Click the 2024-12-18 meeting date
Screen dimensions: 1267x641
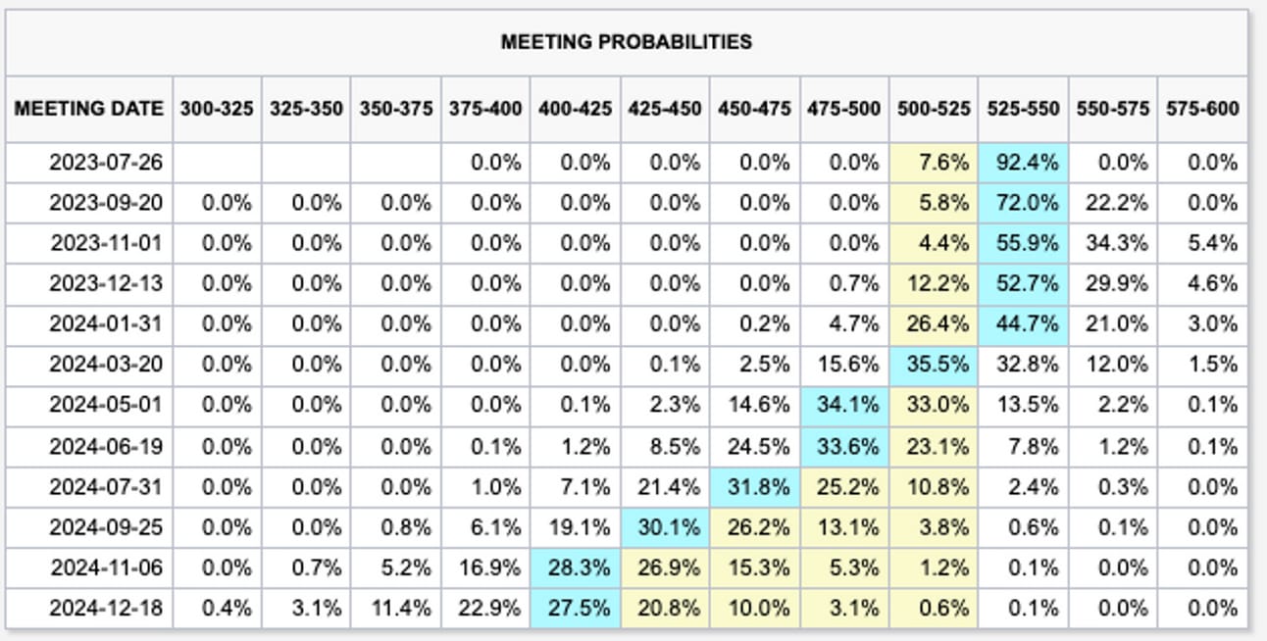pos(107,608)
